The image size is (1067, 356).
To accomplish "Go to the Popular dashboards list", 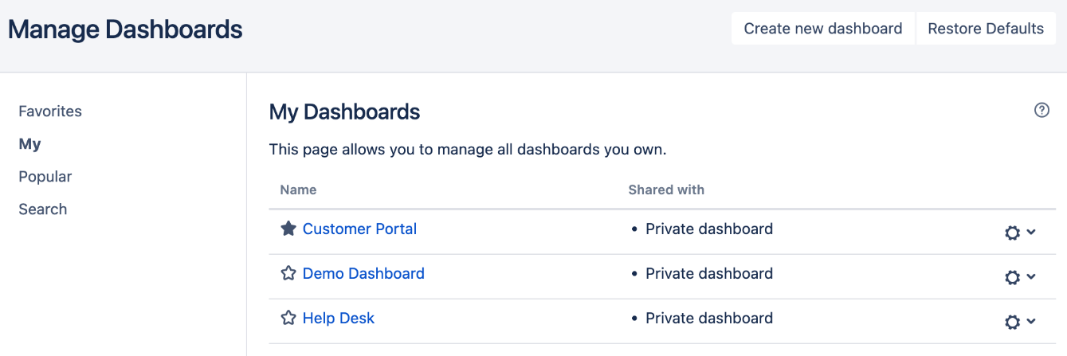I will point(45,177).
